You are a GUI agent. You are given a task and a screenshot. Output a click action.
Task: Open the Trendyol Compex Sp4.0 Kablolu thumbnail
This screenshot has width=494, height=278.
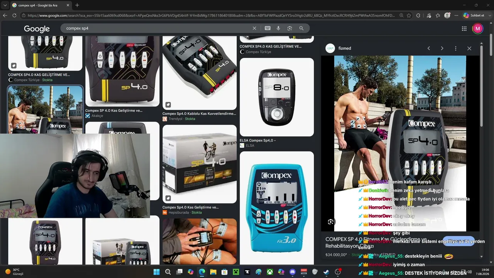point(200,73)
